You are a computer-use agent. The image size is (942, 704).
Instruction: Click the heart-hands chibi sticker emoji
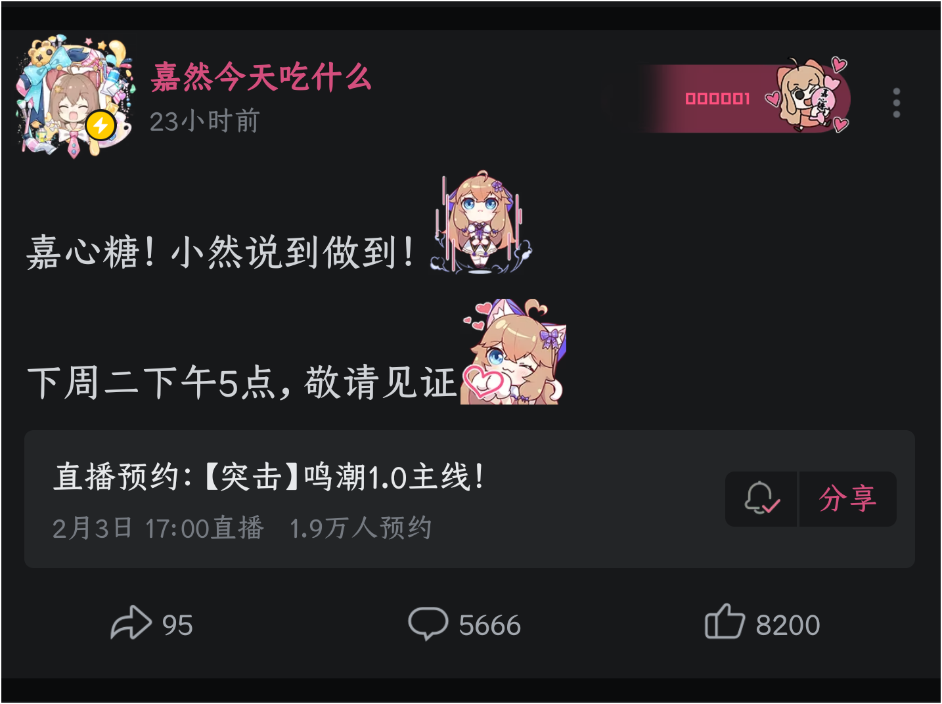[513, 351]
